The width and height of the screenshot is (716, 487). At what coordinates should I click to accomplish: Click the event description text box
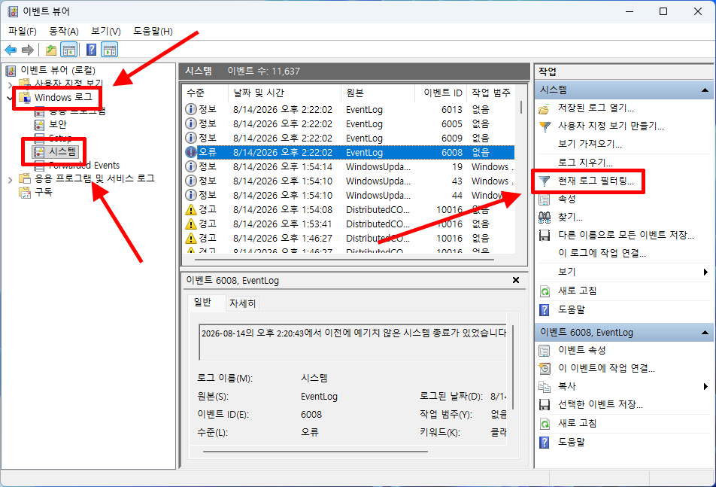pos(353,342)
